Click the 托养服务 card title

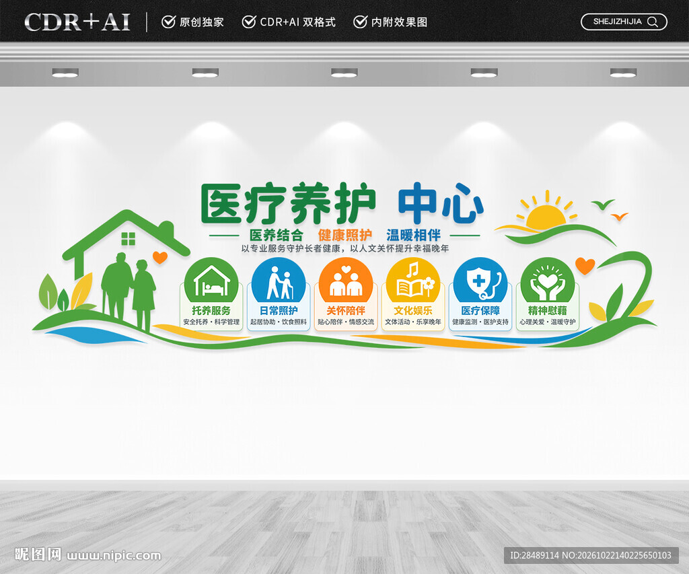click(x=211, y=310)
